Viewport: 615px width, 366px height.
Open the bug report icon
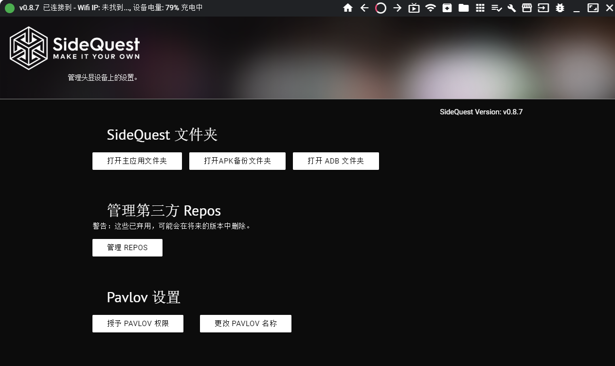pyautogui.click(x=560, y=8)
